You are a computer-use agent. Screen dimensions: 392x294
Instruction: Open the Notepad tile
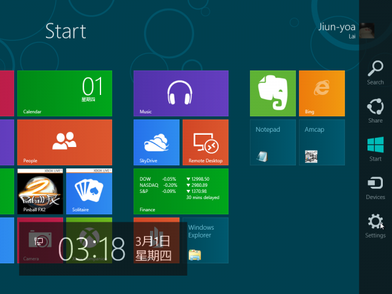coord(273,142)
